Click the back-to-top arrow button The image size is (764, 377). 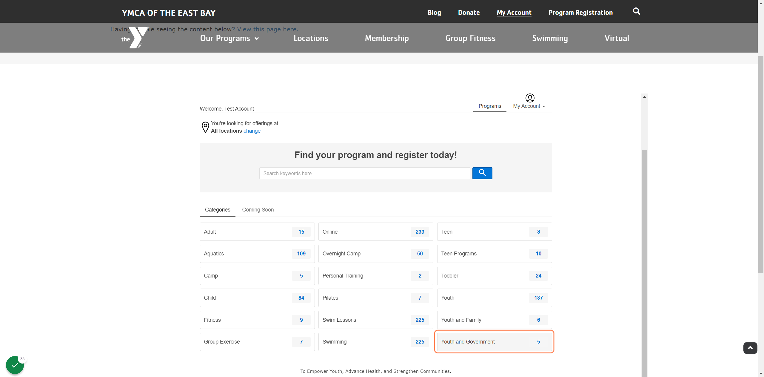[x=750, y=348]
